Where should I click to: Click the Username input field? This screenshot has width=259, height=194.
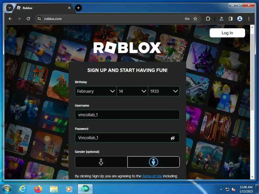point(127,115)
